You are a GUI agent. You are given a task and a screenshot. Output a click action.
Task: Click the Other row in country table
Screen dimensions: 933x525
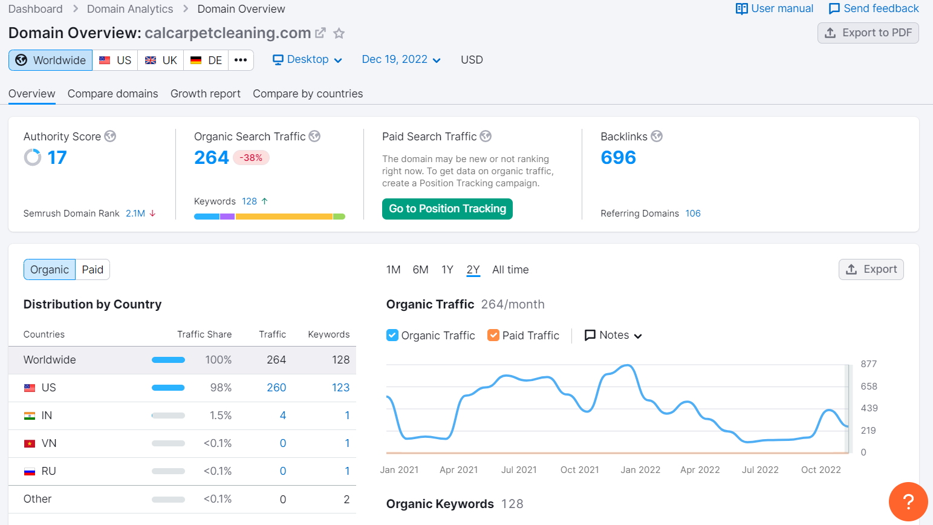(182, 499)
